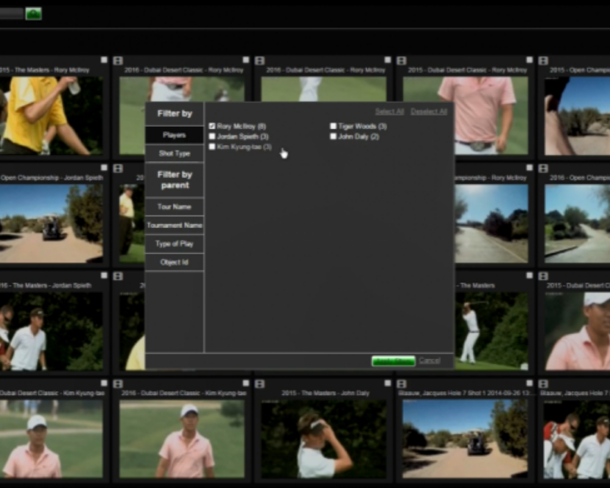
Task: Tick the selection box on The Masters Rory McIlroy card
Action: pos(104,60)
